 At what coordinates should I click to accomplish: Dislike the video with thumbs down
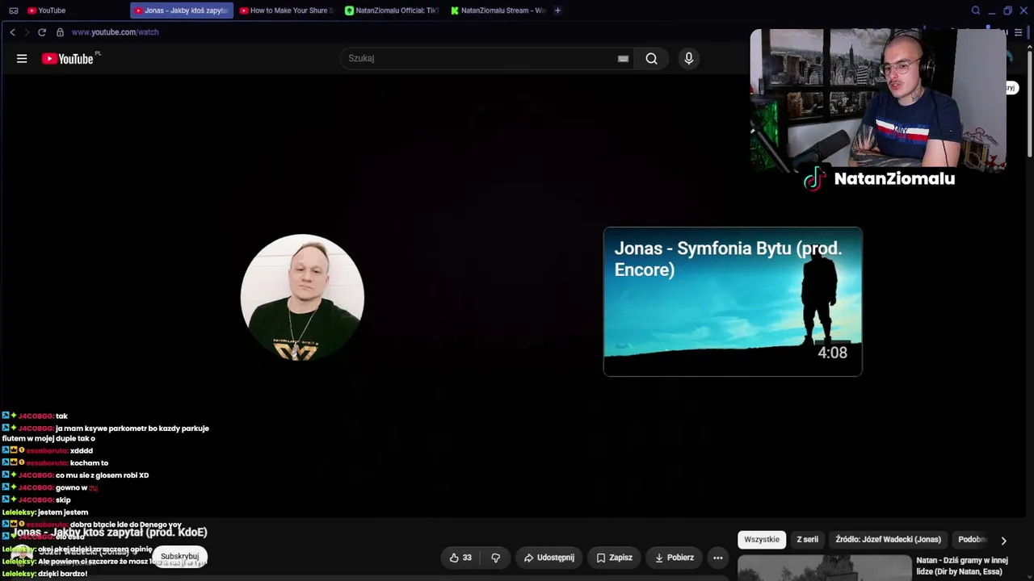[x=495, y=558]
